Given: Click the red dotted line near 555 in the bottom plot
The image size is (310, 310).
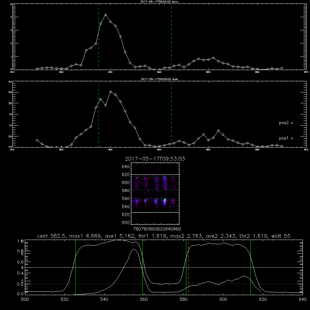Looking at the screenshot, I should click(134, 267).
